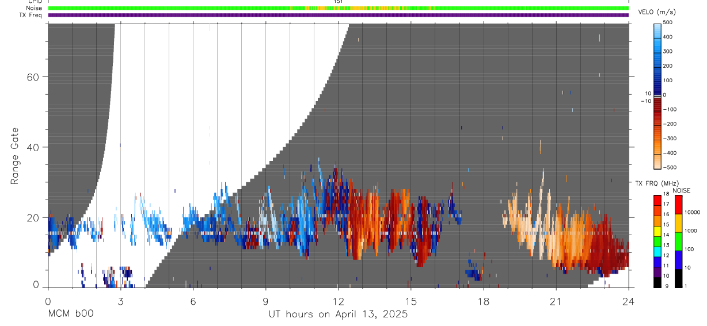The image size is (707, 326).
Task: Click the NOISE legend title
Action: 682,191
